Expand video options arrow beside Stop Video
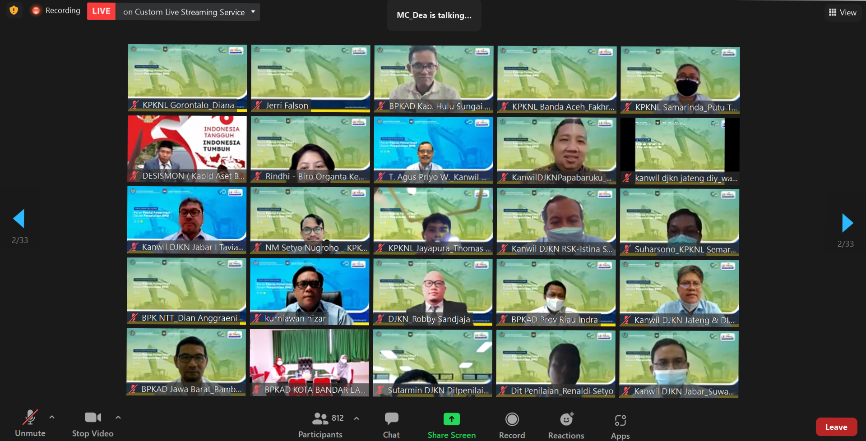Screen dimensions: 866x441 point(118,418)
